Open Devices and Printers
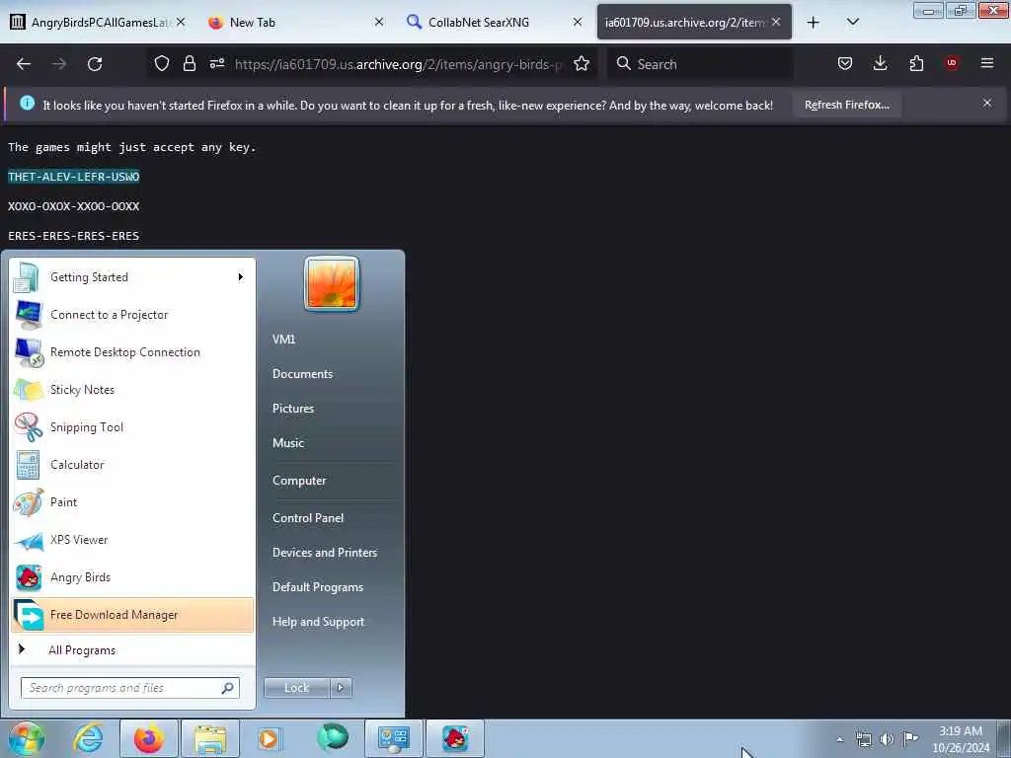Viewport: 1011px width, 758px height. coord(324,553)
